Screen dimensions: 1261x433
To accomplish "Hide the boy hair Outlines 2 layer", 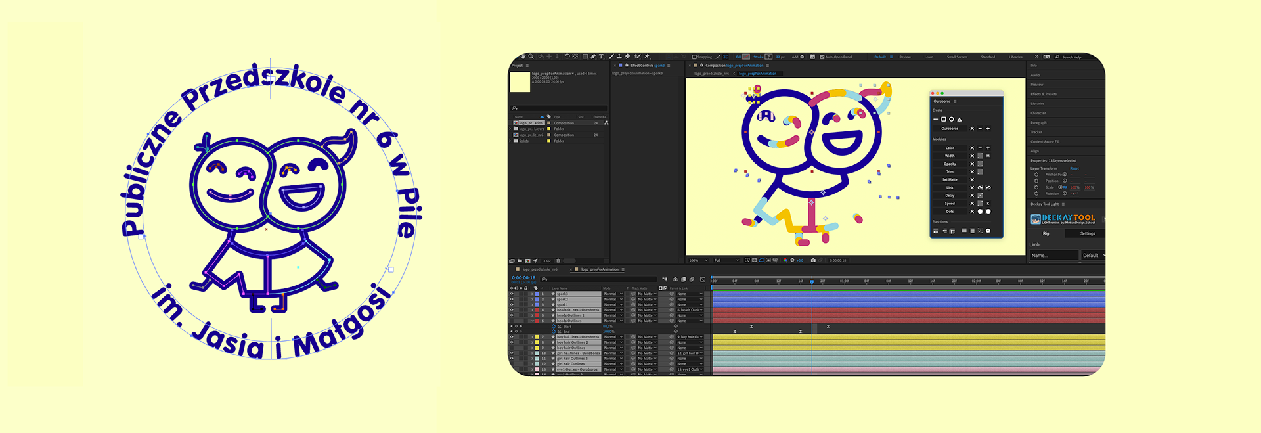I will tap(512, 342).
